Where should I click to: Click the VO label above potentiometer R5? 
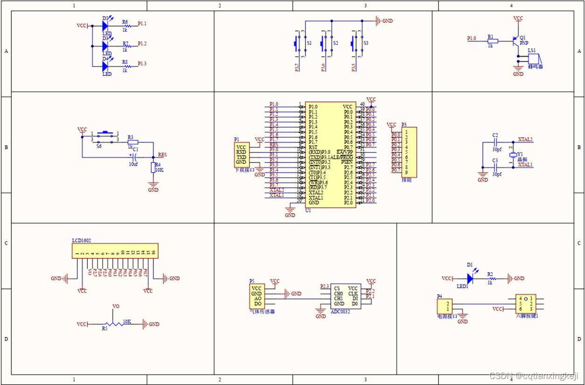point(116,306)
